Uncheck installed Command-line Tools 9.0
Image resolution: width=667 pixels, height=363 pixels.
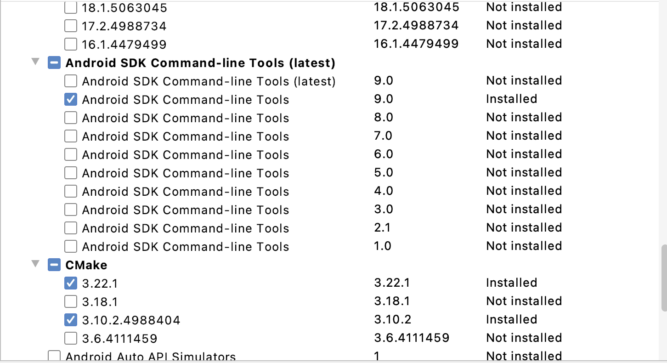click(x=71, y=99)
